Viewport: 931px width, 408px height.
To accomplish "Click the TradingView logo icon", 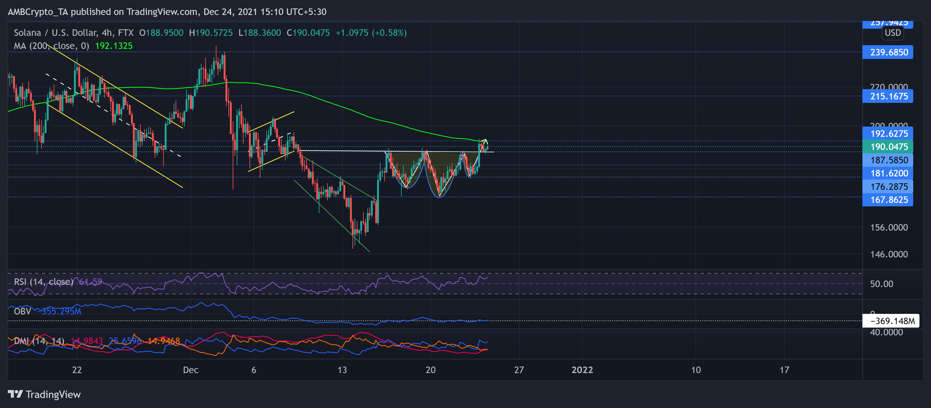I will (x=16, y=394).
